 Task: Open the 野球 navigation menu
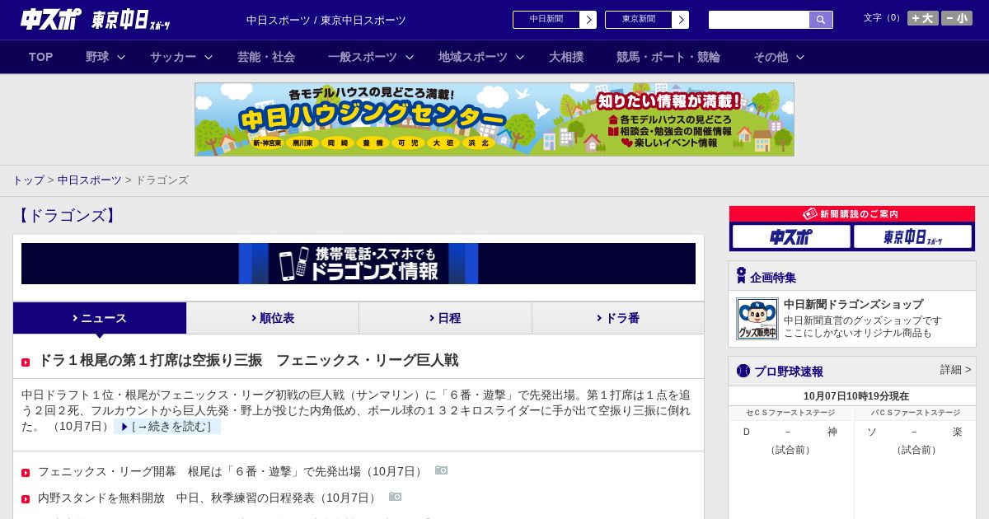pyautogui.click(x=97, y=57)
